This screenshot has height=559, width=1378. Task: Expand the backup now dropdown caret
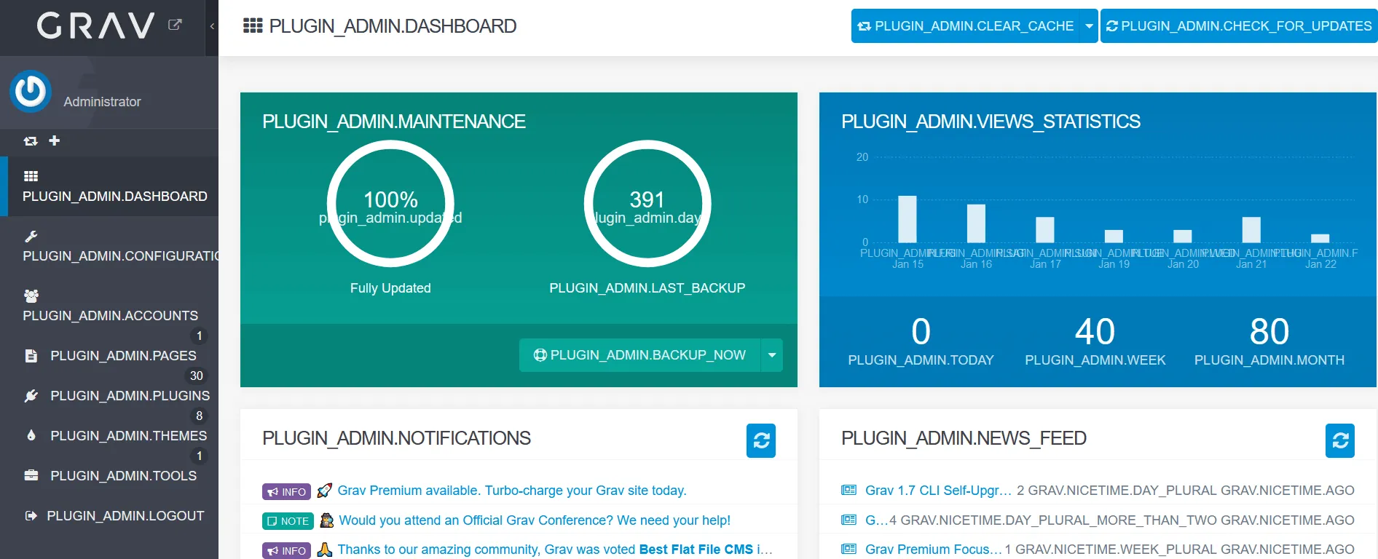772,355
